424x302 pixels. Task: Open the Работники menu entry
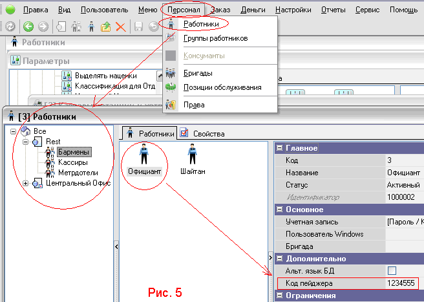pos(201,25)
